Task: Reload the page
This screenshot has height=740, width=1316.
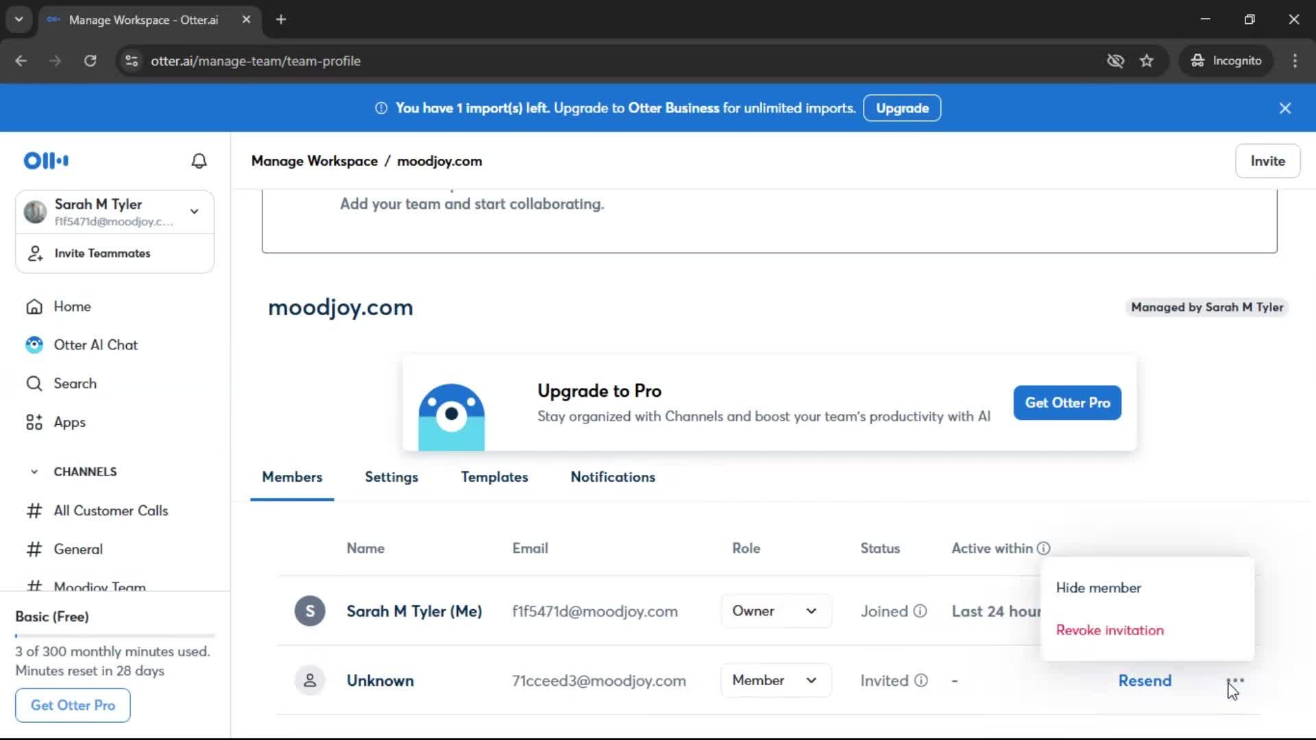Action: pyautogui.click(x=90, y=60)
